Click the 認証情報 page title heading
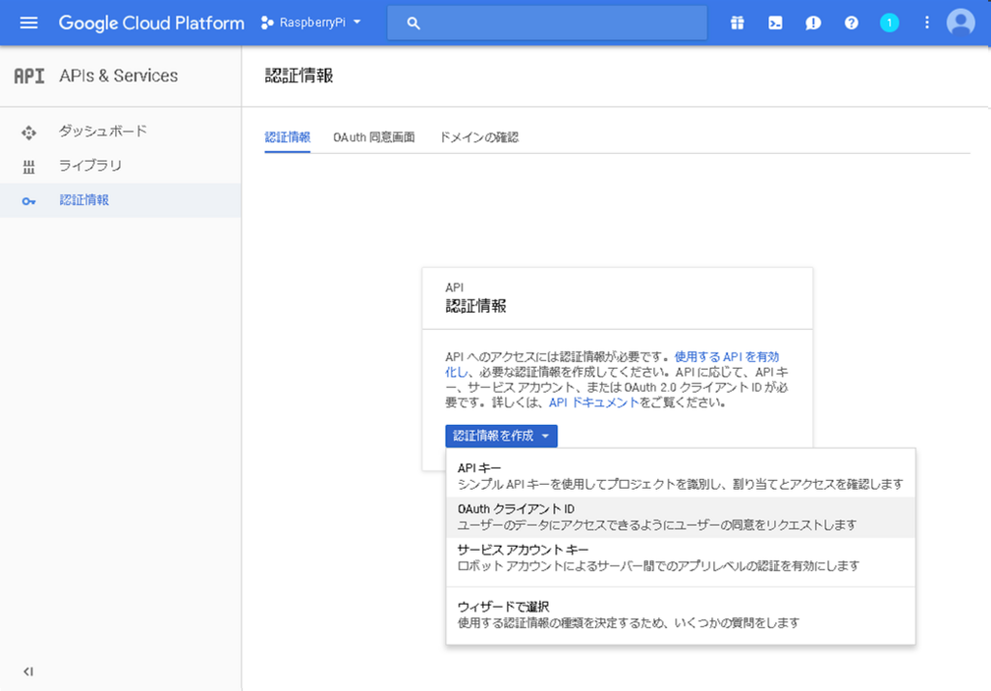Image resolution: width=991 pixels, height=691 pixels. pyautogui.click(x=299, y=75)
